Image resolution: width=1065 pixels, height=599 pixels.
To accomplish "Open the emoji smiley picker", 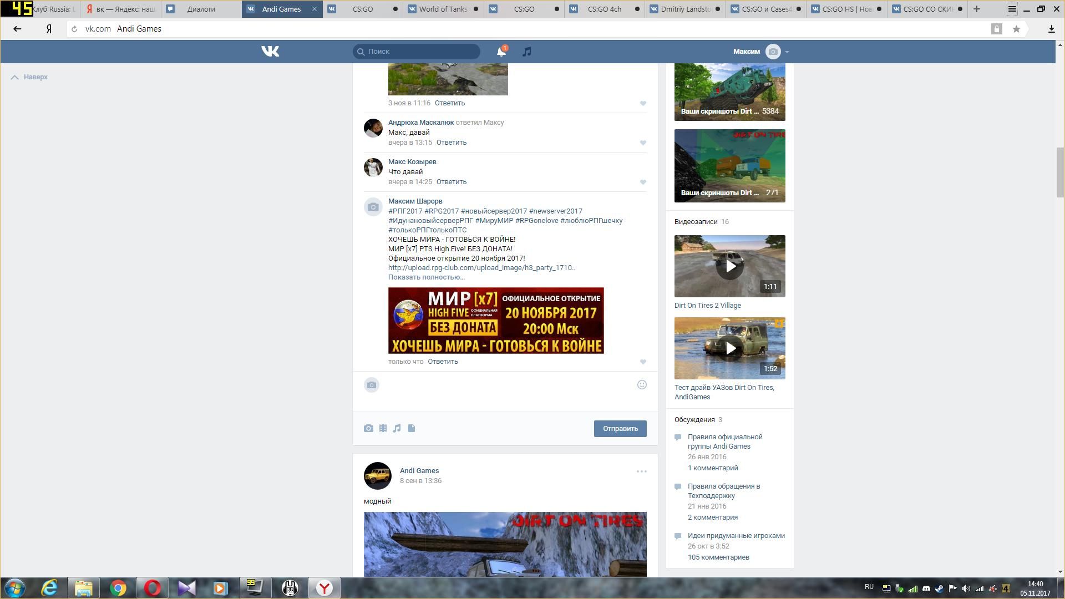I will tap(642, 385).
